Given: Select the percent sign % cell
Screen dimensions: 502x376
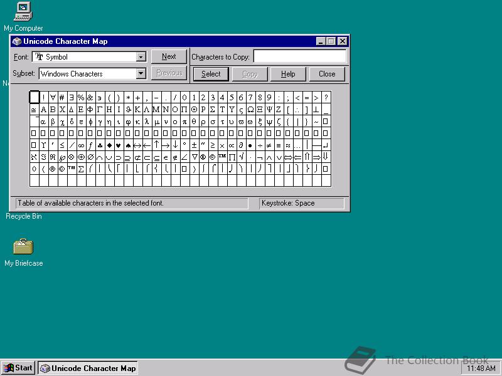Looking at the screenshot, I should 81,98.
